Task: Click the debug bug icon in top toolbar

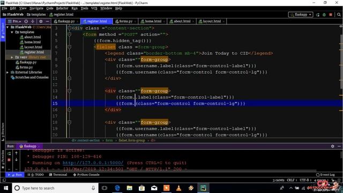Action: coord(324,14)
